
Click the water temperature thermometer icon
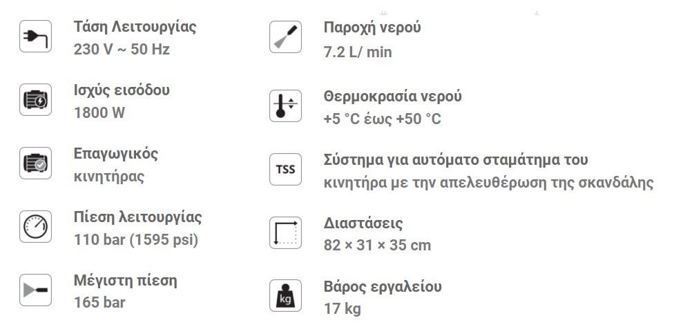pos(285,106)
